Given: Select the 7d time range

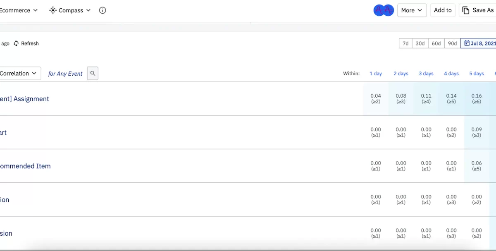Looking at the screenshot, I should click(405, 43).
